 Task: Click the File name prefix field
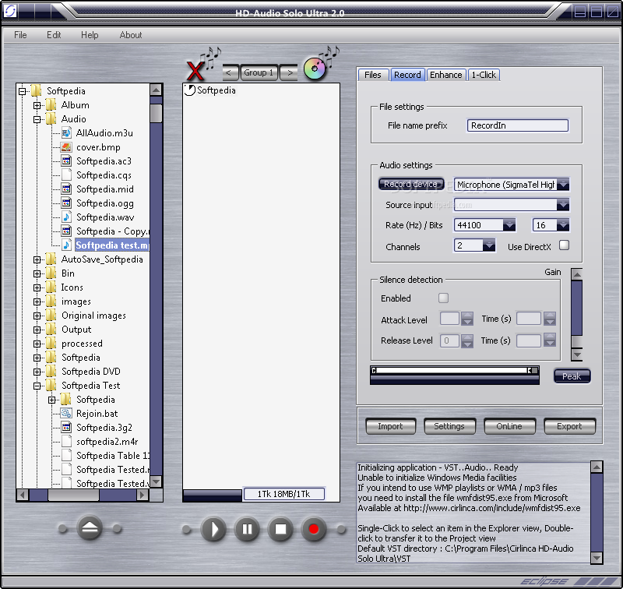point(517,125)
